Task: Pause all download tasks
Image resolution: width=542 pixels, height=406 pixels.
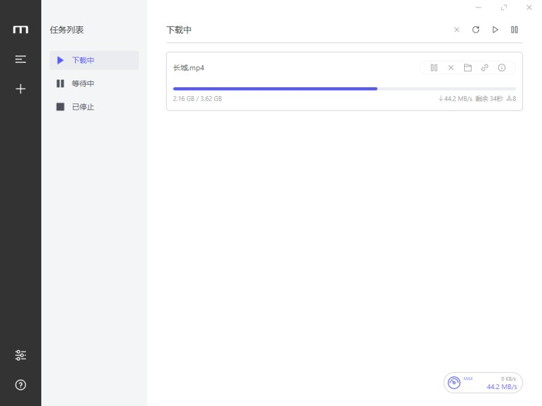Action: (514, 30)
